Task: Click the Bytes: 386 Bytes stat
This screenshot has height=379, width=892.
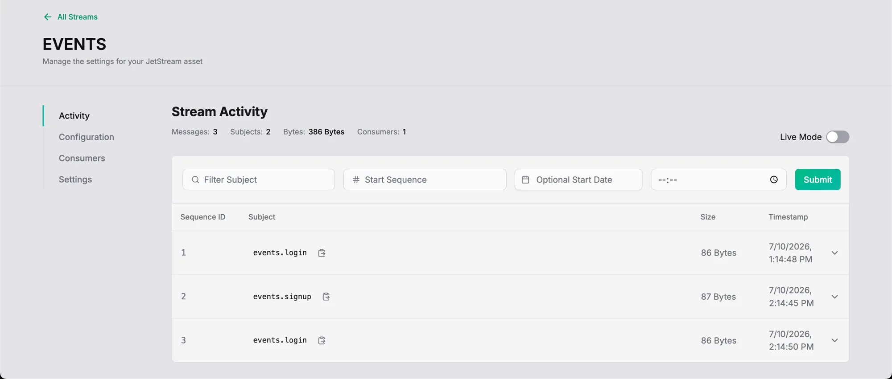Action: pos(314,132)
